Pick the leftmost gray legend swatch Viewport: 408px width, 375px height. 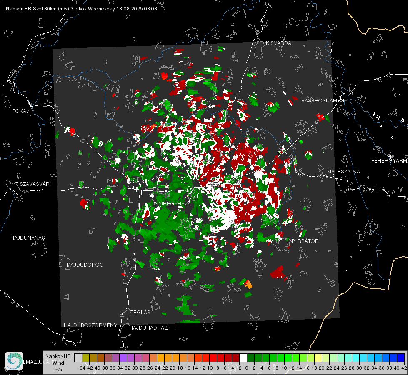(x=78, y=358)
